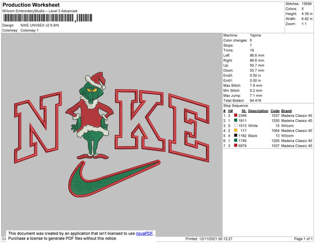Screen dimensions: 315x243
Task: Click the Left value '86.6 mm'
Action: pos(257,56)
